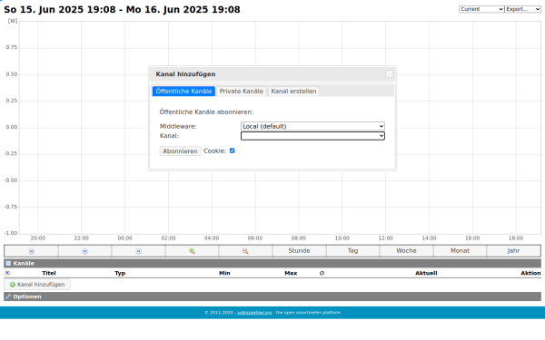Click the third blue navigation button before zoom-in
The width and height of the screenshot is (545, 340).
(x=138, y=251)
